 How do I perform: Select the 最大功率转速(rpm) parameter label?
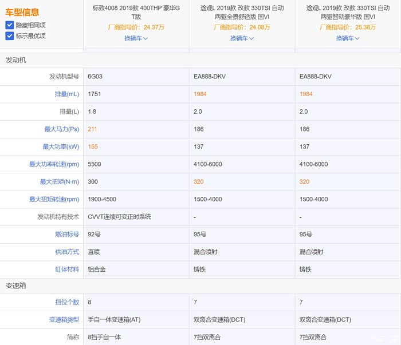(54, 164)
